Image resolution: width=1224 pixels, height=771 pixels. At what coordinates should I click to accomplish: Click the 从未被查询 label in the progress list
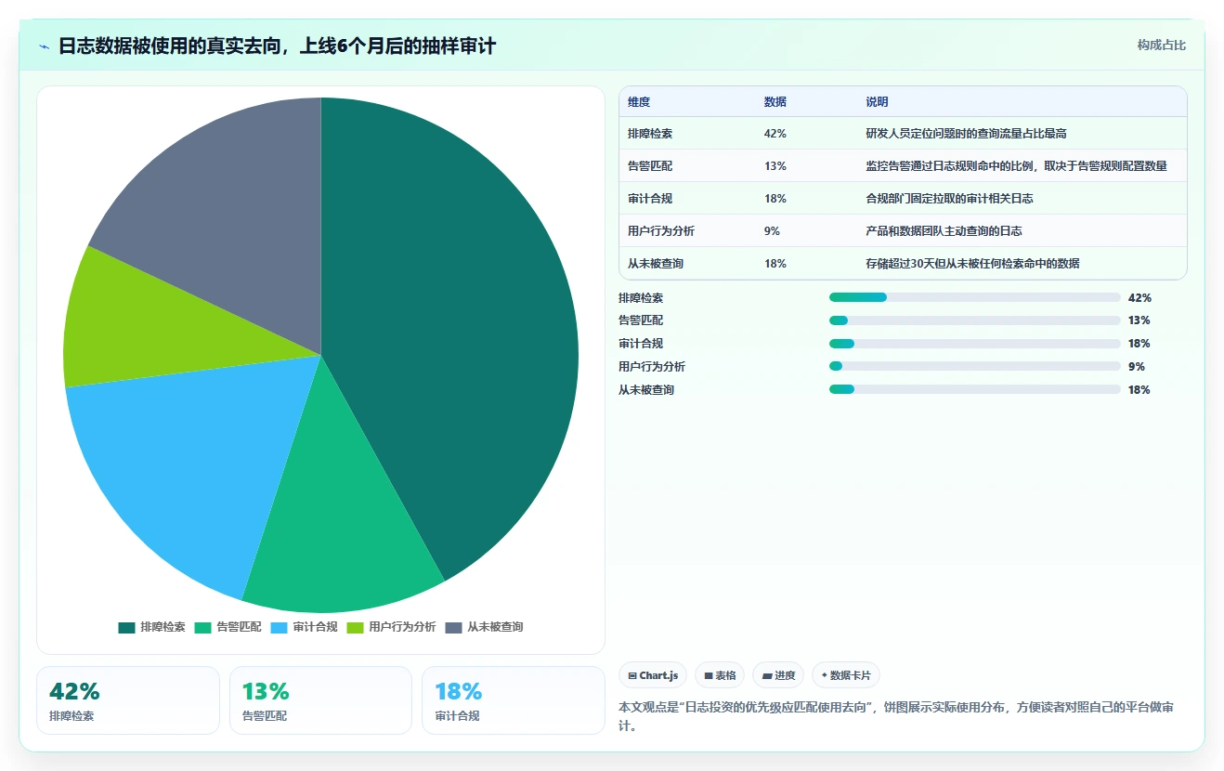pyautogui.click(x=646, y=390)
